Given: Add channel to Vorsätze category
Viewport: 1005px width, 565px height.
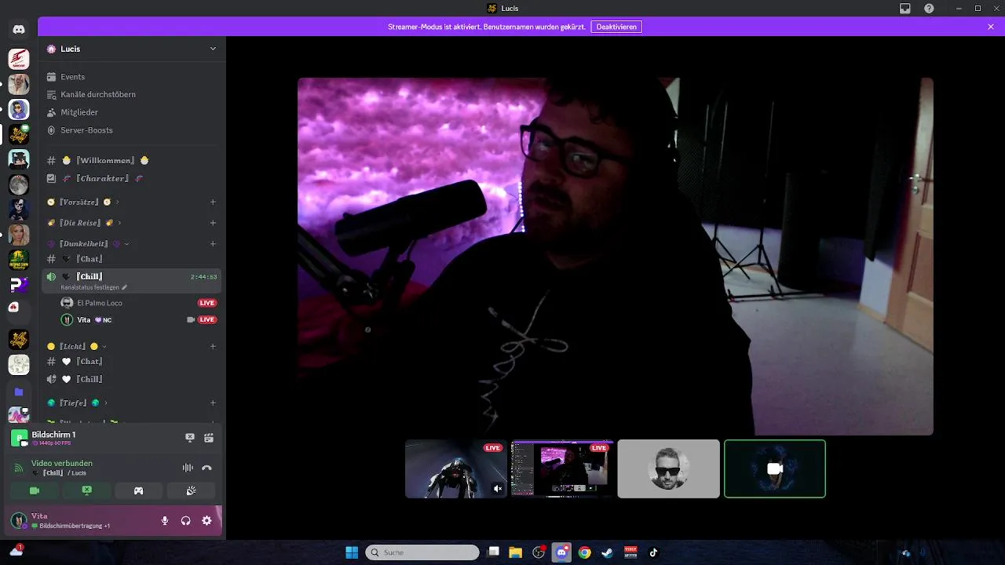Looking at the screenshot, I should (213, 202).
